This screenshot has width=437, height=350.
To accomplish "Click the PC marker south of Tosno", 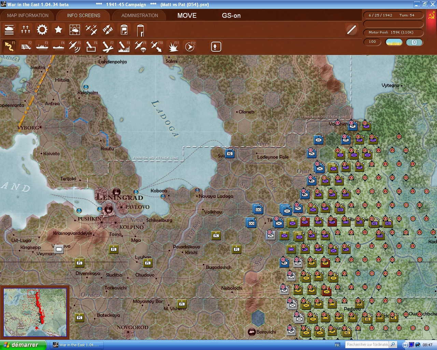I will tap(114, 249).
